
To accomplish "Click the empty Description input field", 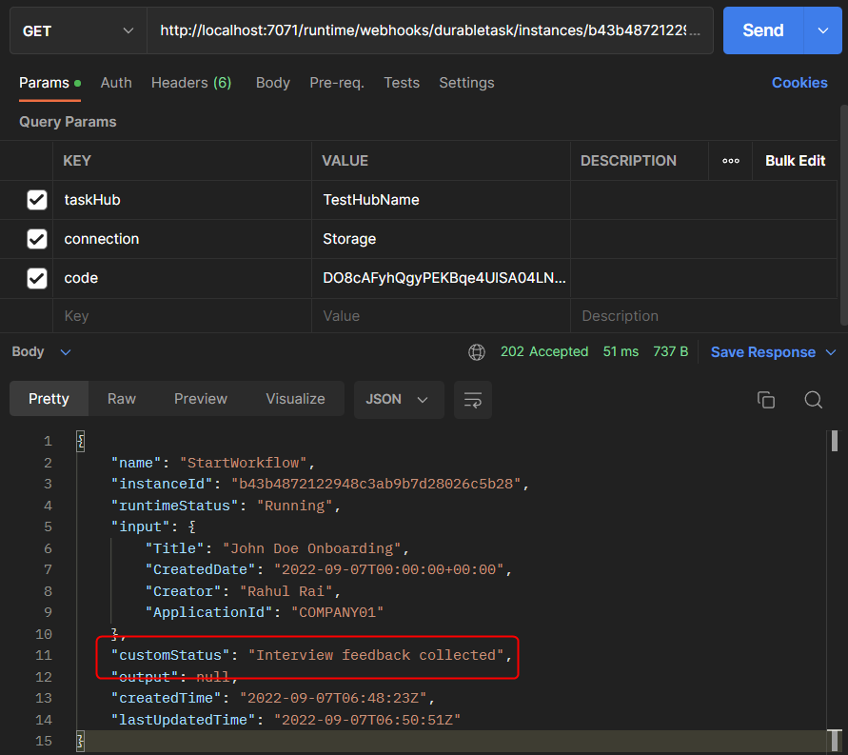I will tap(703, 316).
